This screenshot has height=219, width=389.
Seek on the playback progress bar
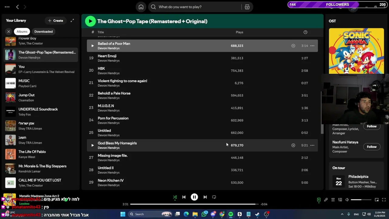tap(194, 204)
